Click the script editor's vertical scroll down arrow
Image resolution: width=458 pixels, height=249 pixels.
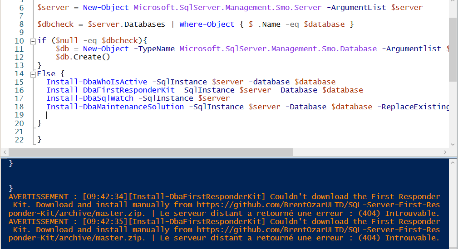[x=453, y=144]
